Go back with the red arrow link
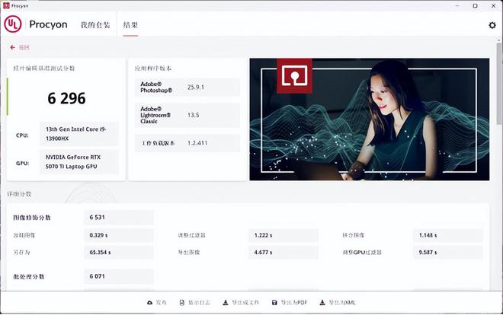 20,47
